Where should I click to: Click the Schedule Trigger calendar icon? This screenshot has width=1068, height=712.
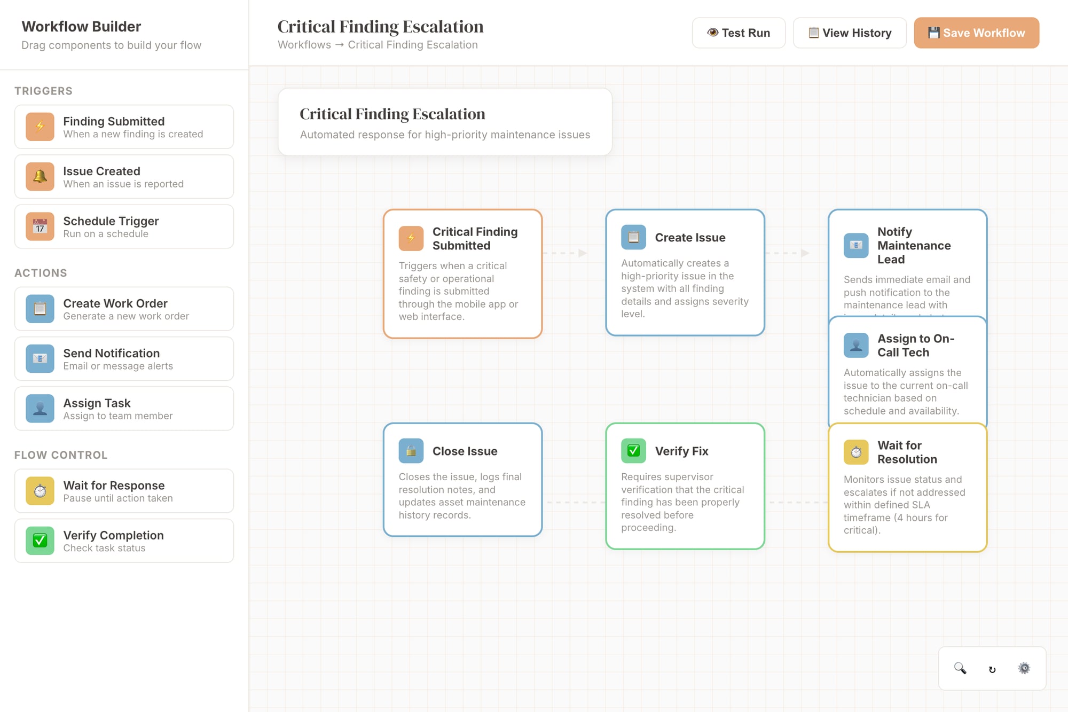point(39,226)
